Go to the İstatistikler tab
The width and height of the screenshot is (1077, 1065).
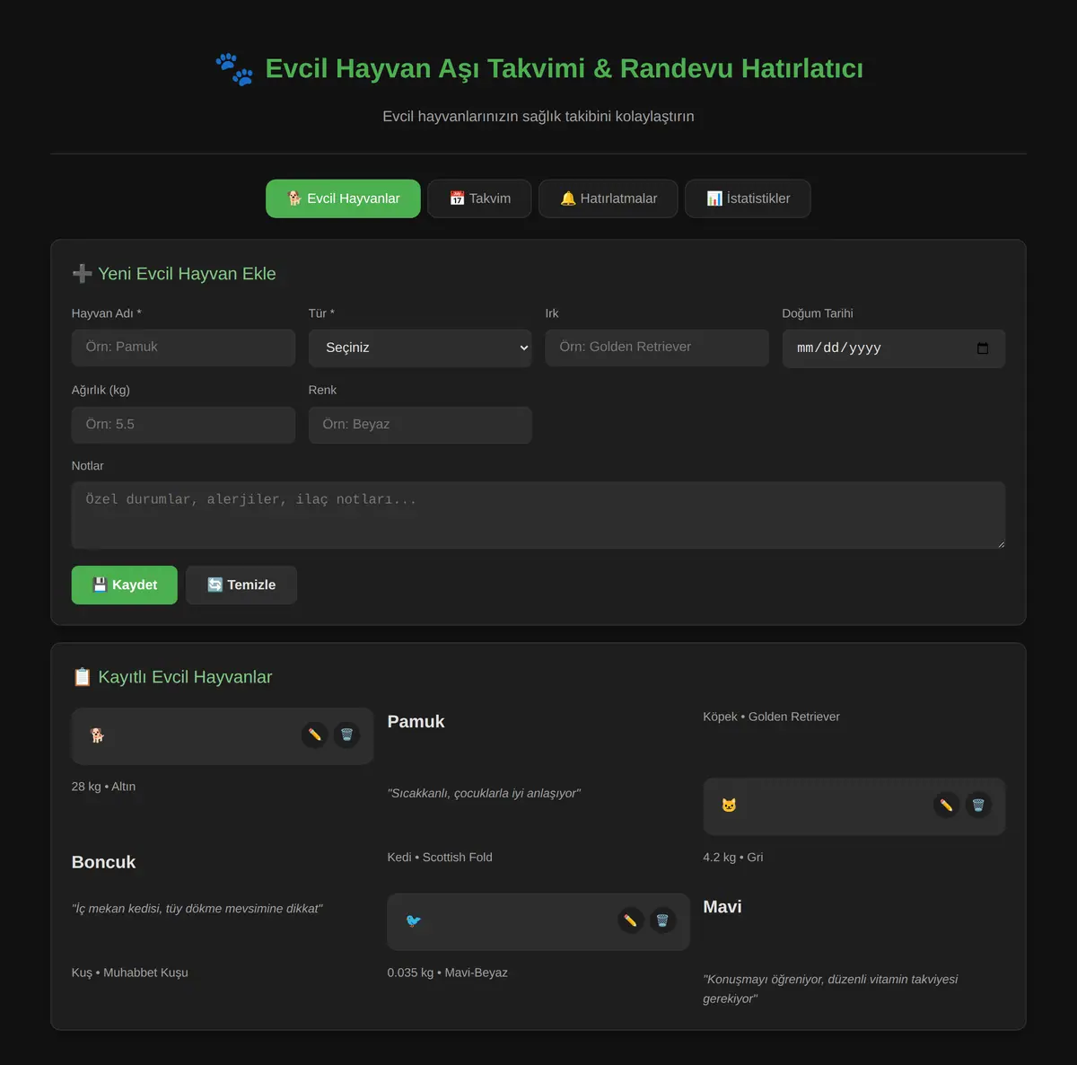click(748, 198)
